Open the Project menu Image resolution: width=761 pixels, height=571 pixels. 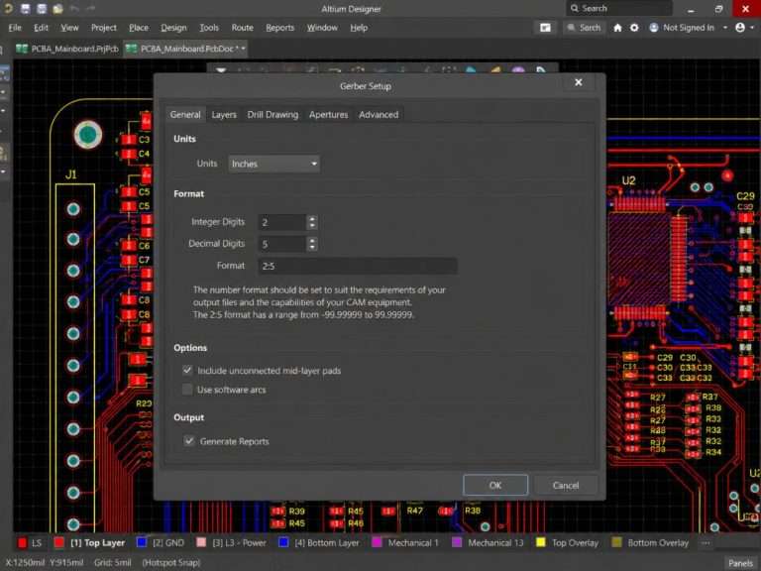pos(104,28)
